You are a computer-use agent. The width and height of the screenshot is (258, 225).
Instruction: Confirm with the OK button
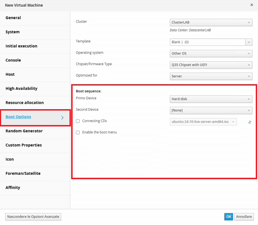[x=229, y=217]
